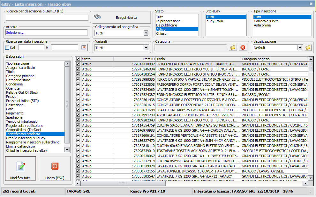
Task: Click the table vertical scroll-up arrow
Action: point(311,59)
